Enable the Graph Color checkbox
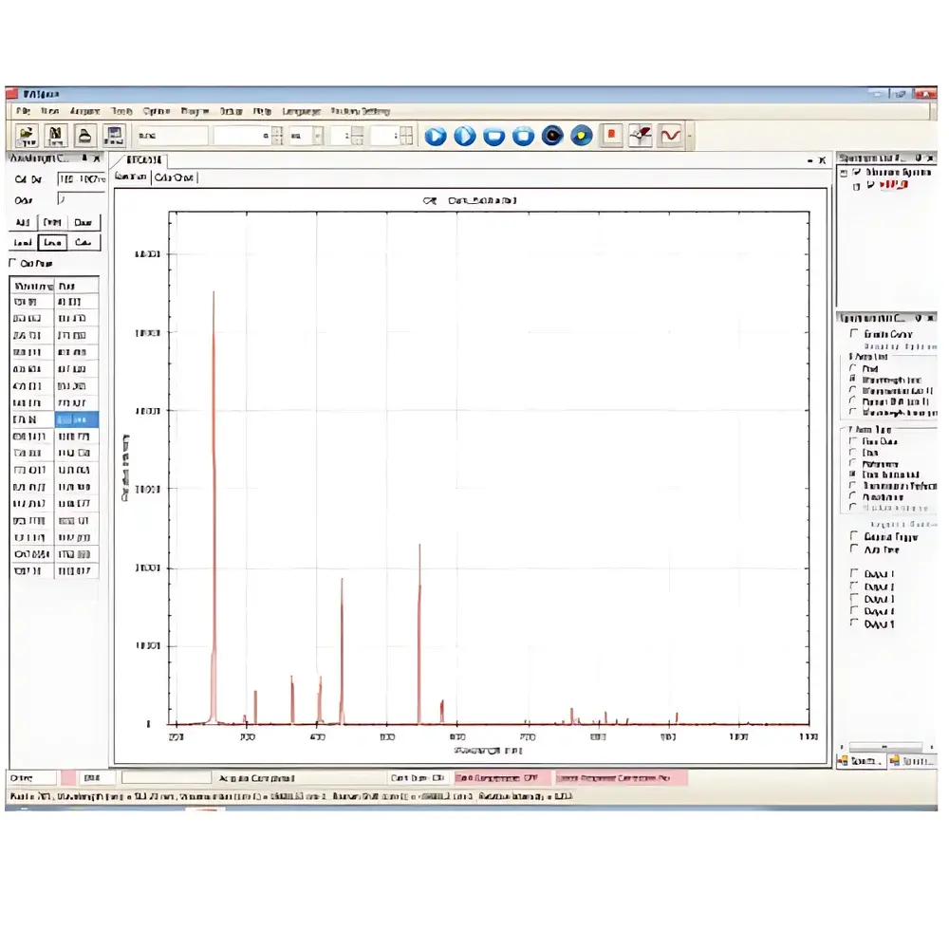The width and height of the screenshot is (949, 949). pos(853,334)
